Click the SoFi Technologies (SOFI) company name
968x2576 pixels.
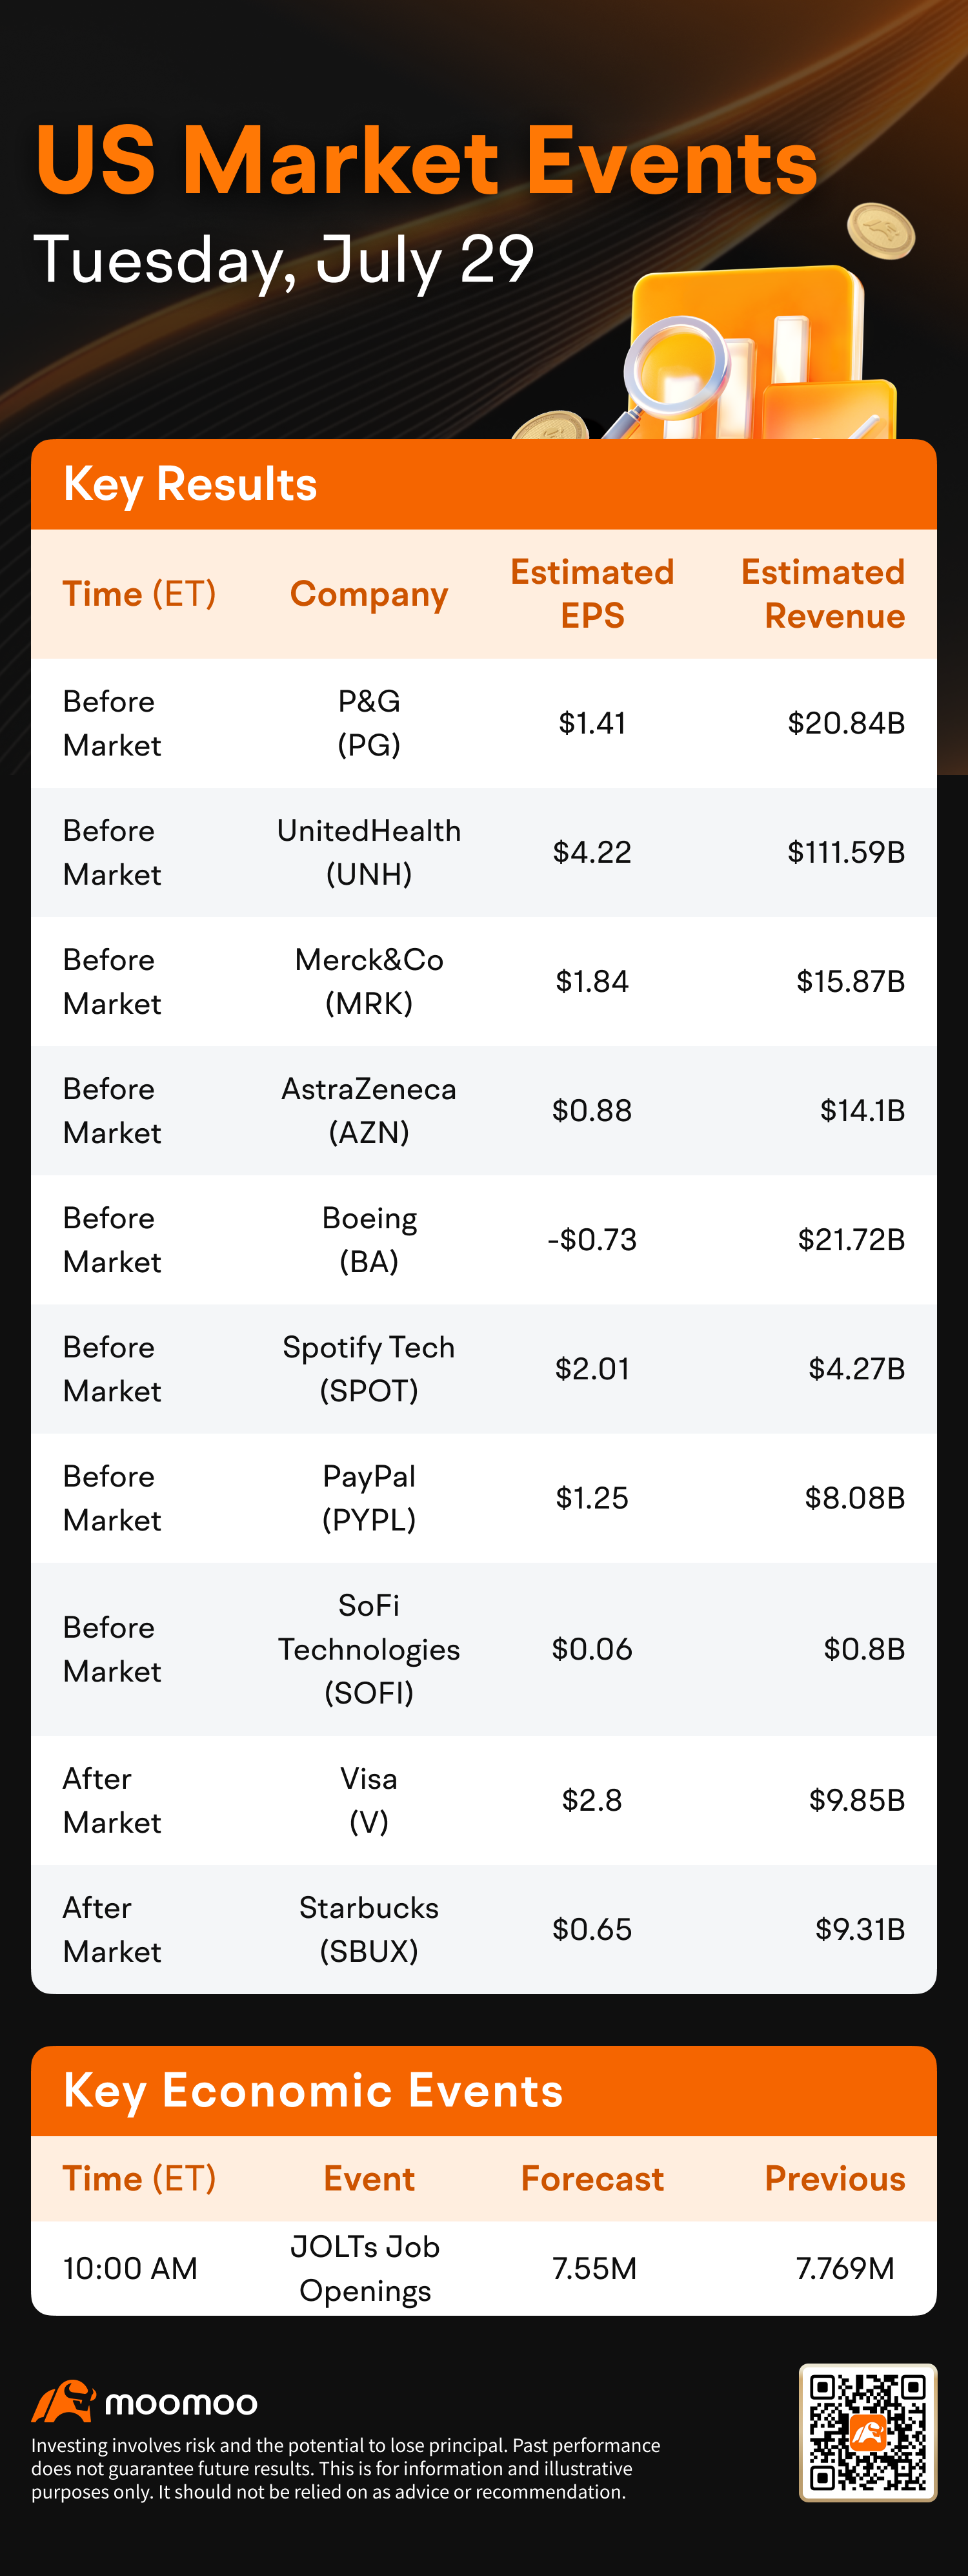(368, 1649)
